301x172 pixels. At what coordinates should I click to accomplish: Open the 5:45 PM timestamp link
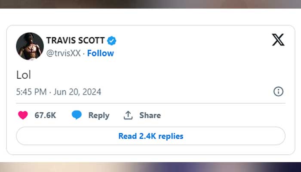point(31,92)
